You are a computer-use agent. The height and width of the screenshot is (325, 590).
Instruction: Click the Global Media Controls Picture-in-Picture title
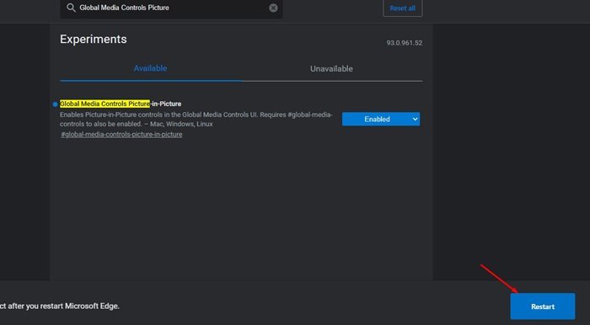[121, 104]
